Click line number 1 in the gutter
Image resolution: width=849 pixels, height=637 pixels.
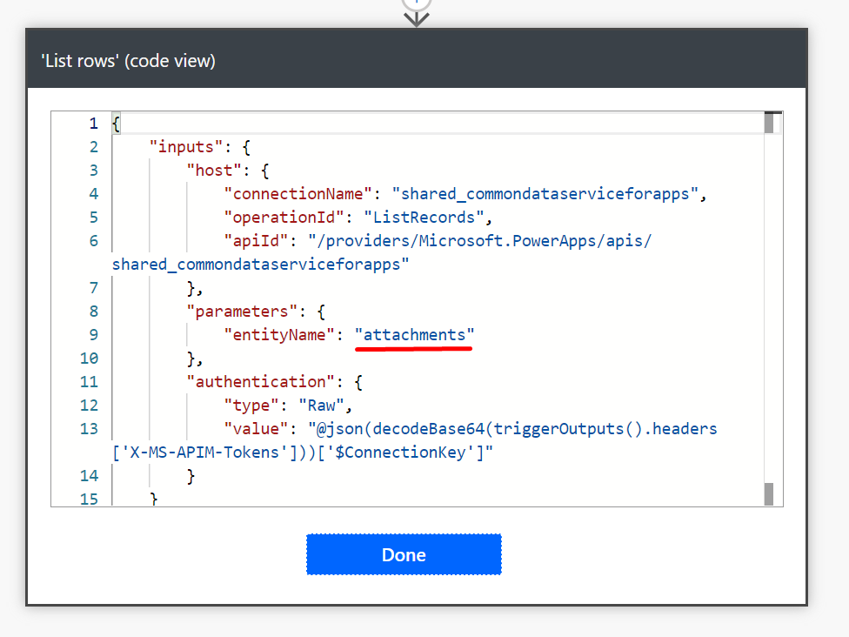pyautogui.click(x=93, y=123)
